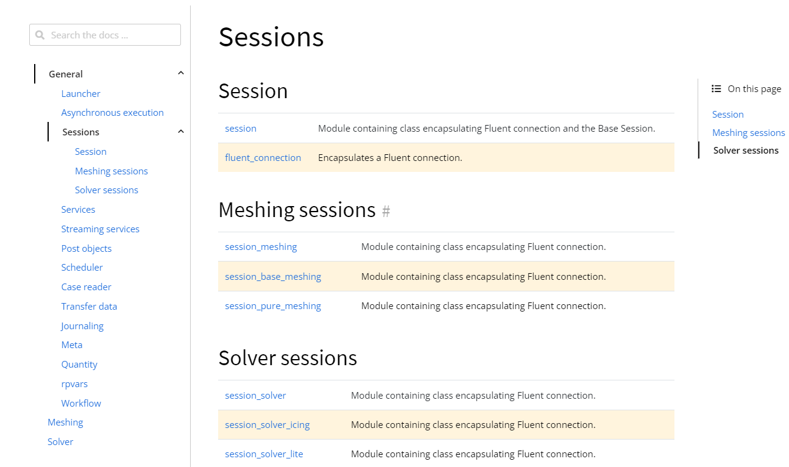Collapse the Sessions subsection chevron
Viewport: 789px width, 467px height.
pyautogui.click(x=180, y=132)
